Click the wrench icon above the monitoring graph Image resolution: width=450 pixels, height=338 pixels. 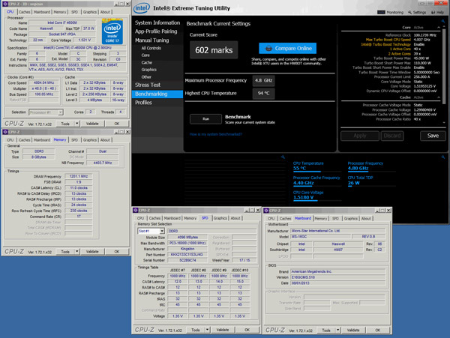(283, 157)
